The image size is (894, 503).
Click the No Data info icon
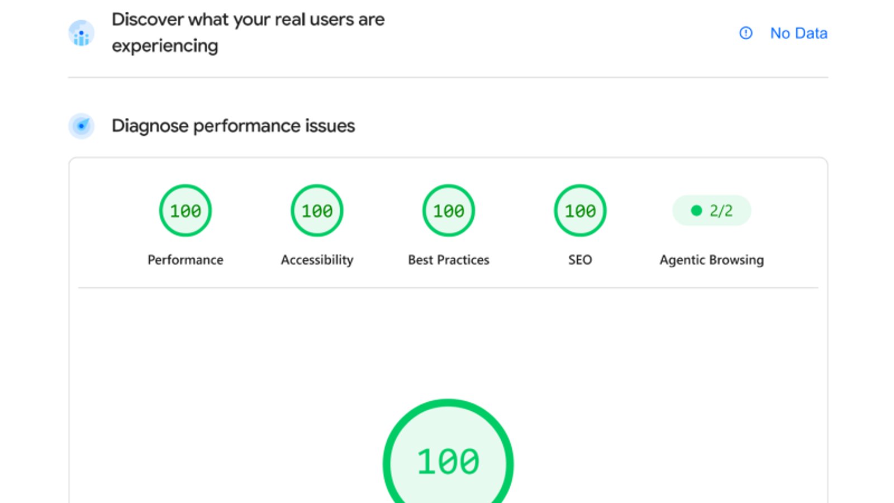coord(746,33)
